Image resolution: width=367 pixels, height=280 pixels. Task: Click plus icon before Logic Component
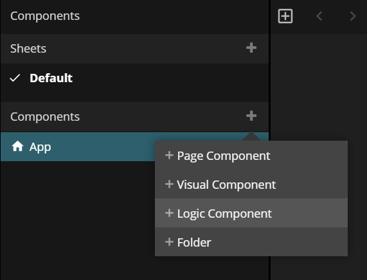click(169, 213)
